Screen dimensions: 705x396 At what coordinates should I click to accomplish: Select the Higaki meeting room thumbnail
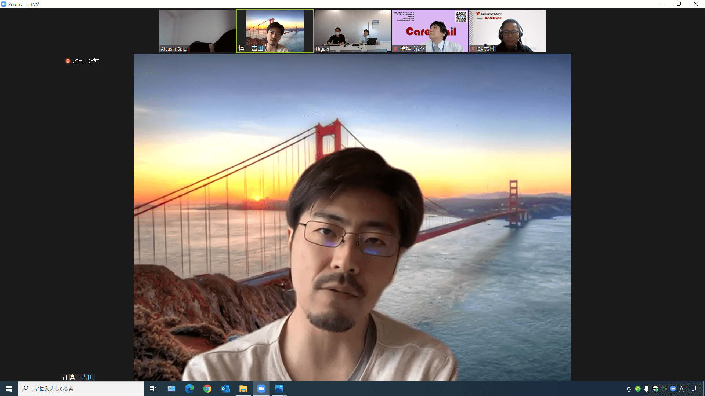(352, 31)
